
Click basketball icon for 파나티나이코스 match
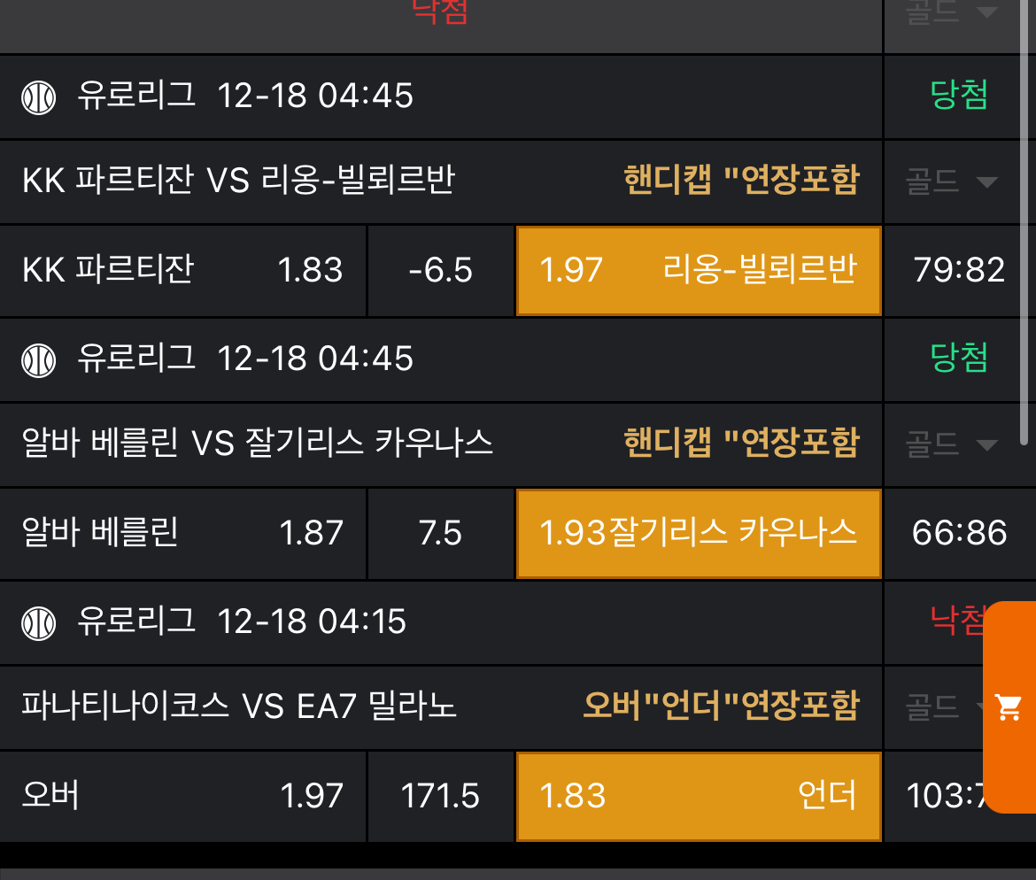tap(38, 623)
